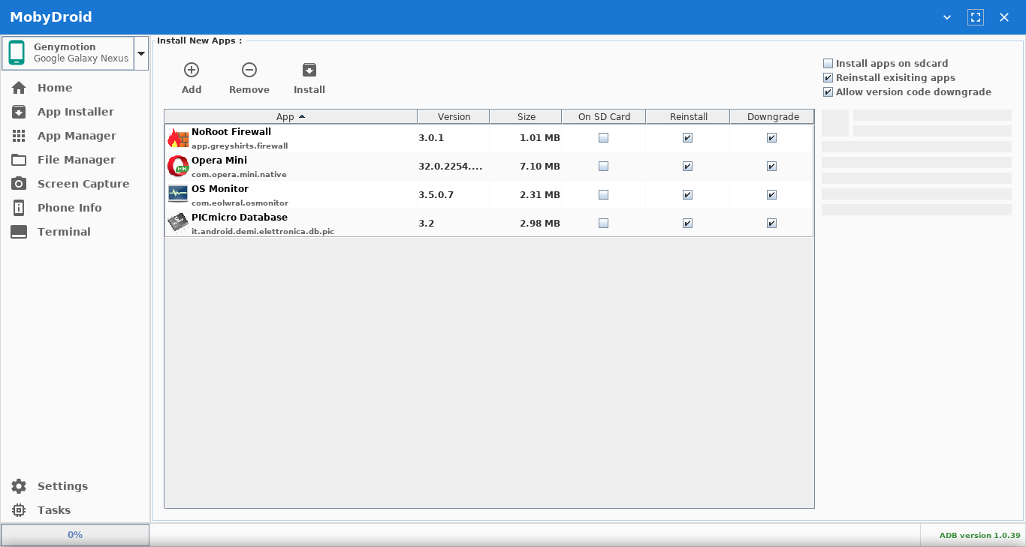Image resolution: width=1026 pixels, height=547 pixels.
Task: Enable Install apps on sdcard checkbox
Action: 828,64
